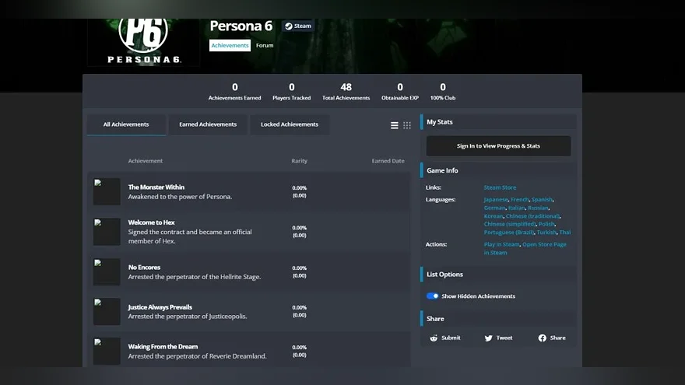The image size is (685, 385).
Task: Select the Japanese language link
Action: pyautogui.click(x=496, y=199)
